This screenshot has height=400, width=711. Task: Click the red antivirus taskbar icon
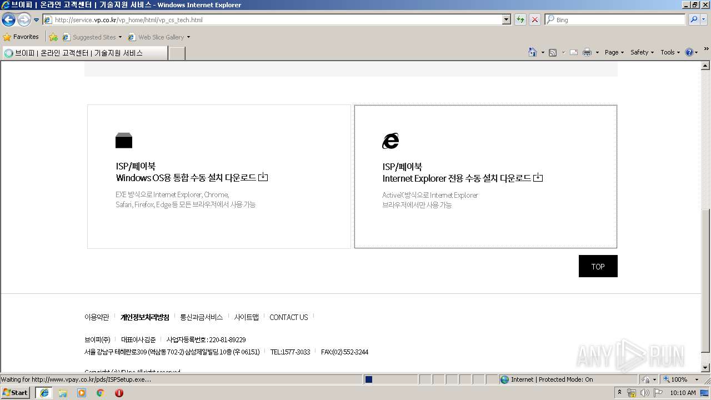(x=119, y=393)
